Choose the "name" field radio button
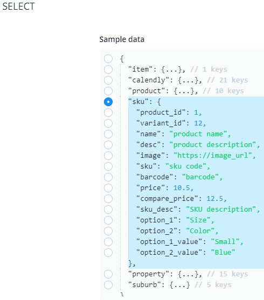Viewport: 264px width, 300px height. [108, 134]
